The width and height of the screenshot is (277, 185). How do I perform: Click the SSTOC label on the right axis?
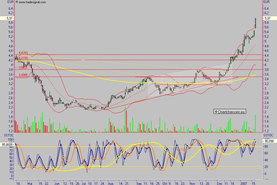(268, 135)
